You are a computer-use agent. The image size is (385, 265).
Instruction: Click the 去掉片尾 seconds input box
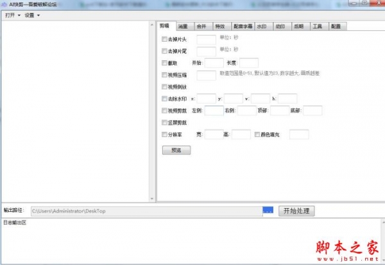pos(206,51)
